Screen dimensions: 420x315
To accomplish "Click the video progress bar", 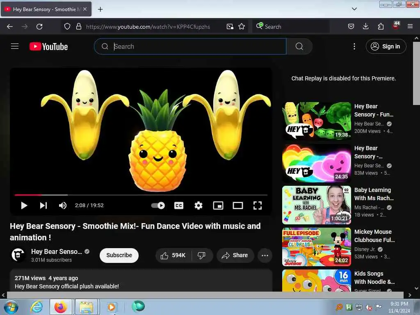I will point(141,195).
